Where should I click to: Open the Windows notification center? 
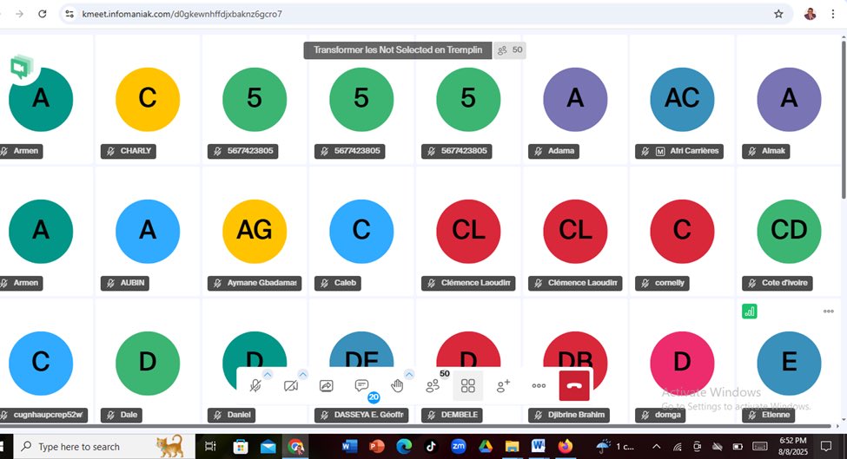pyautogui.click(x=826, y=446)
